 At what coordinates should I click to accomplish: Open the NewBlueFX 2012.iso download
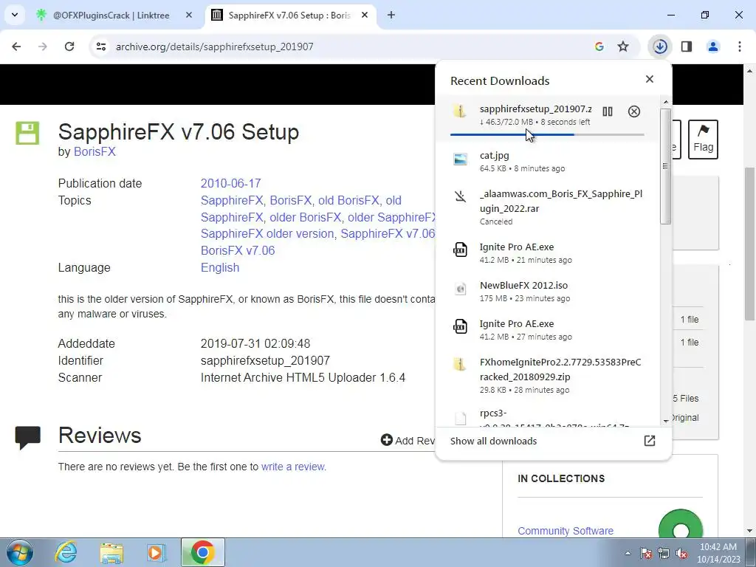pos(547,291)
